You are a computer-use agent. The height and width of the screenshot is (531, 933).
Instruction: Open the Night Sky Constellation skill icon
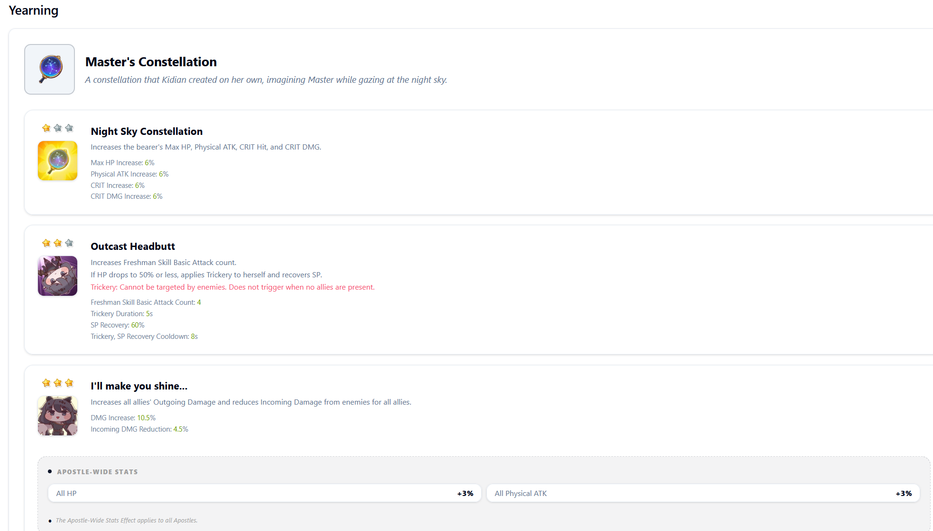pos(57,160)
